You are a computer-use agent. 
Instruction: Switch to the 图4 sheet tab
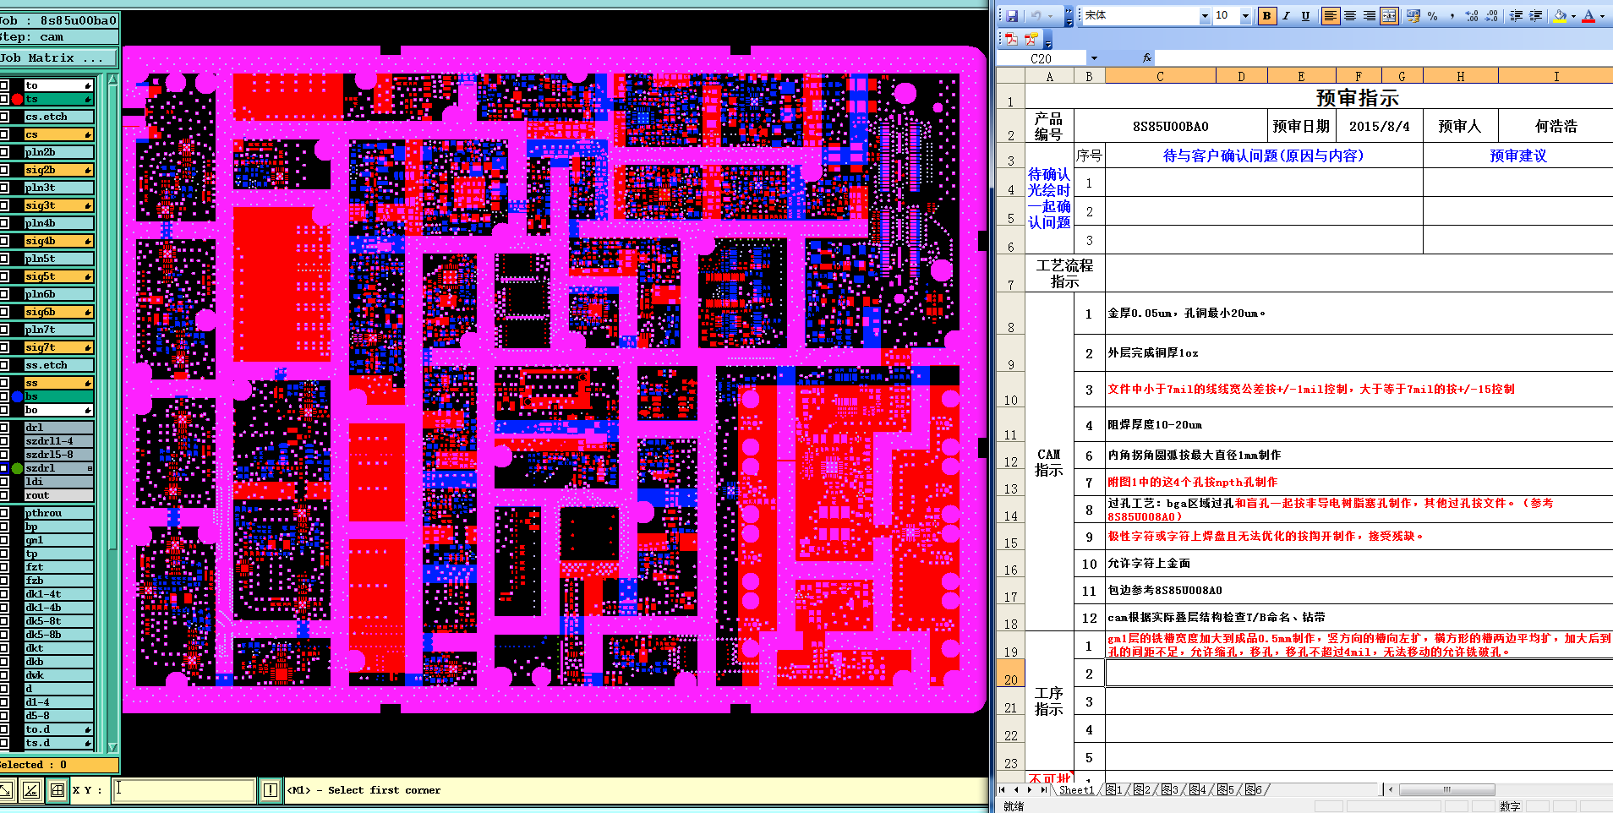pyautogui.click(x=1198, y=790)
